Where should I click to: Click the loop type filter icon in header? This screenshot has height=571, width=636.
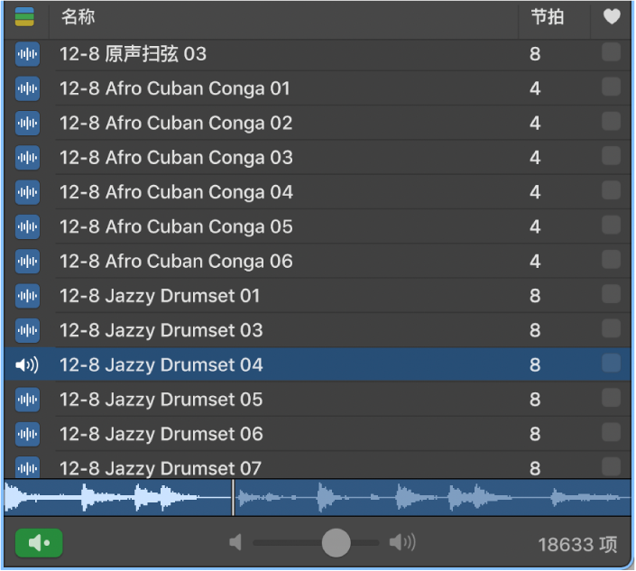click(24, 17)
